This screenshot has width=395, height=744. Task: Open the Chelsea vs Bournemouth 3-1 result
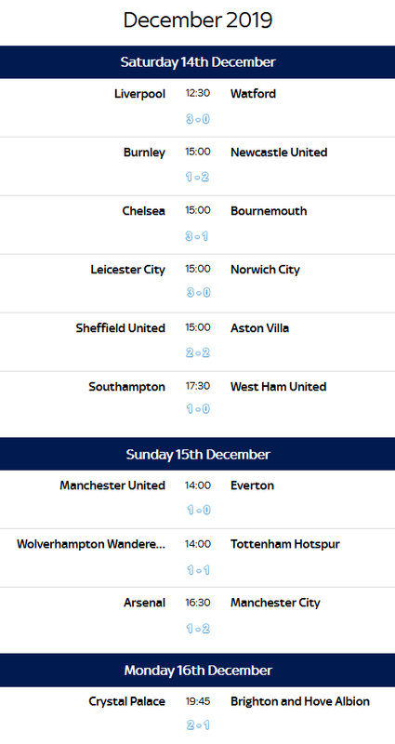(198, 236)
